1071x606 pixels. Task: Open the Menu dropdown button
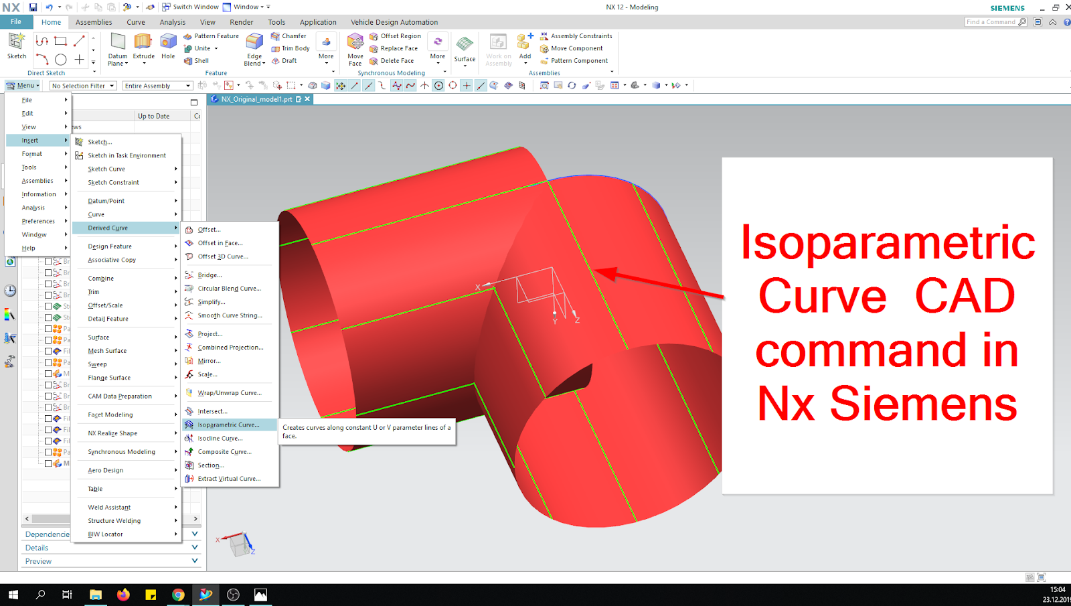coord(23,86)
